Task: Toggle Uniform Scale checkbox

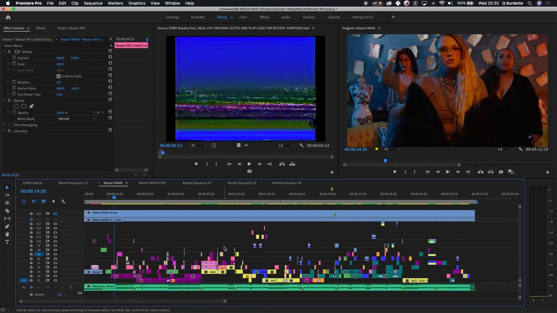Action: tap(59, 76)
